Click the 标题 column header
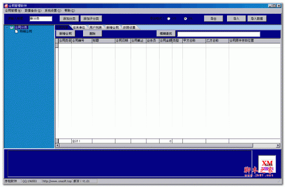This screenshot has height=187, width=285. pyautogui.click(x=104, y=41)
